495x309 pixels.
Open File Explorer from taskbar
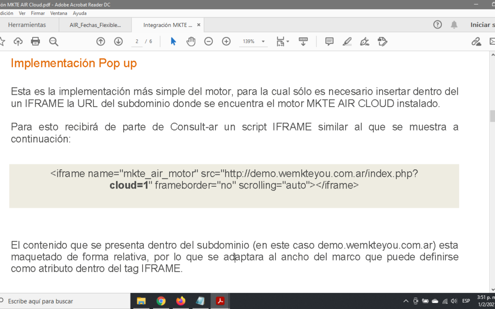pos(141,301)
